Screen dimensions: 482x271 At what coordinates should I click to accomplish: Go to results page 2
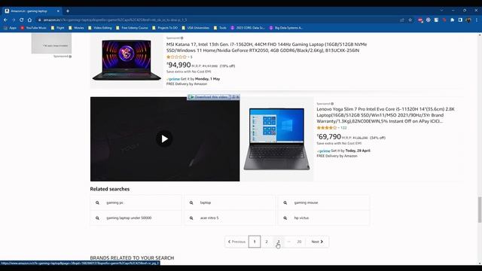[267, 242]
